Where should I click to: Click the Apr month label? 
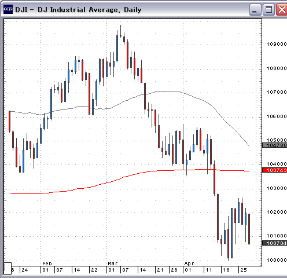(189, 264)
